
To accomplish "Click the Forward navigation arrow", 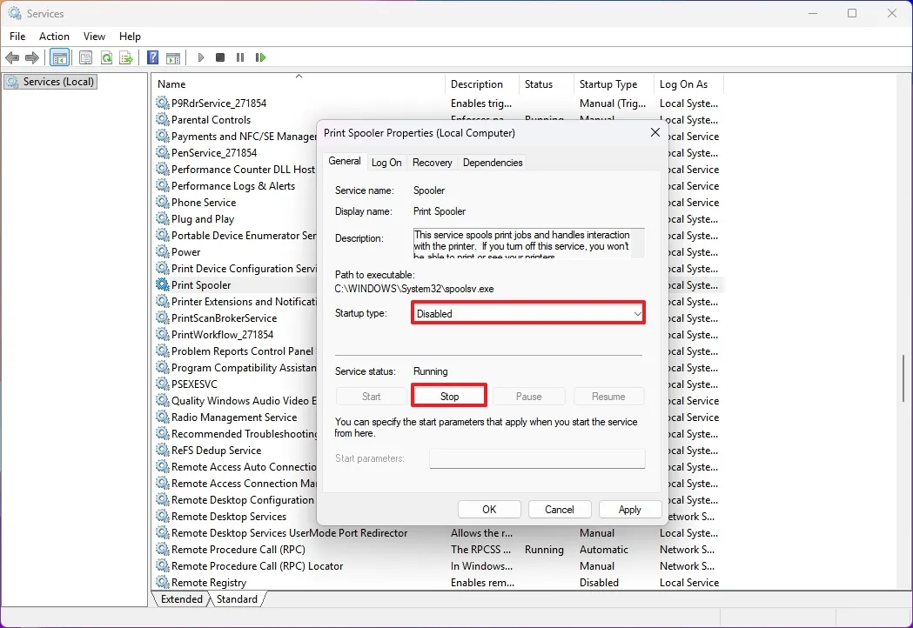I will (x=33, y=57).
